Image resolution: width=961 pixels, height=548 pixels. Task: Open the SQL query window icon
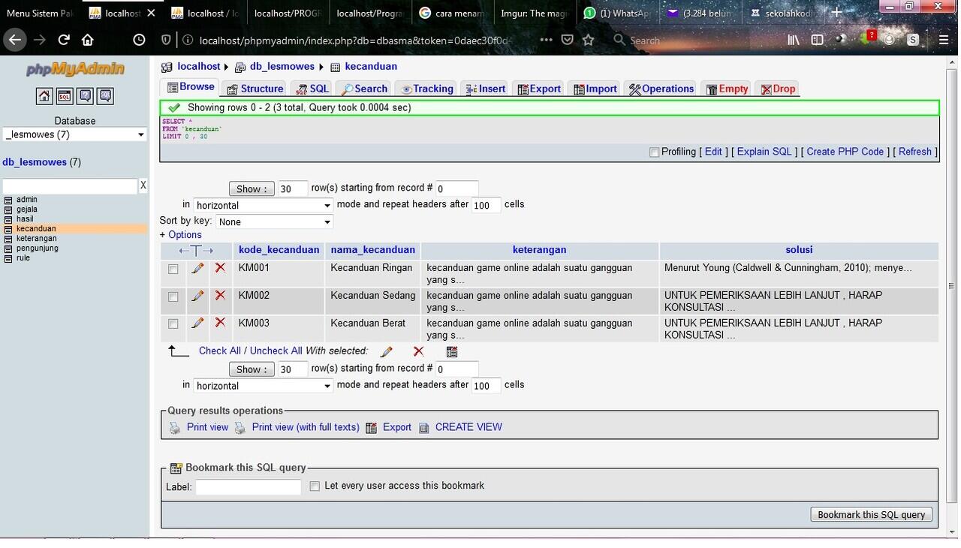pyautogui.click(x=65, y=96)
